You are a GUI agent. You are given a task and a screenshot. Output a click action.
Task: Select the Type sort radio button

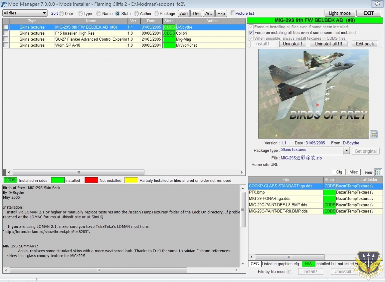click(x=80, y=14)
